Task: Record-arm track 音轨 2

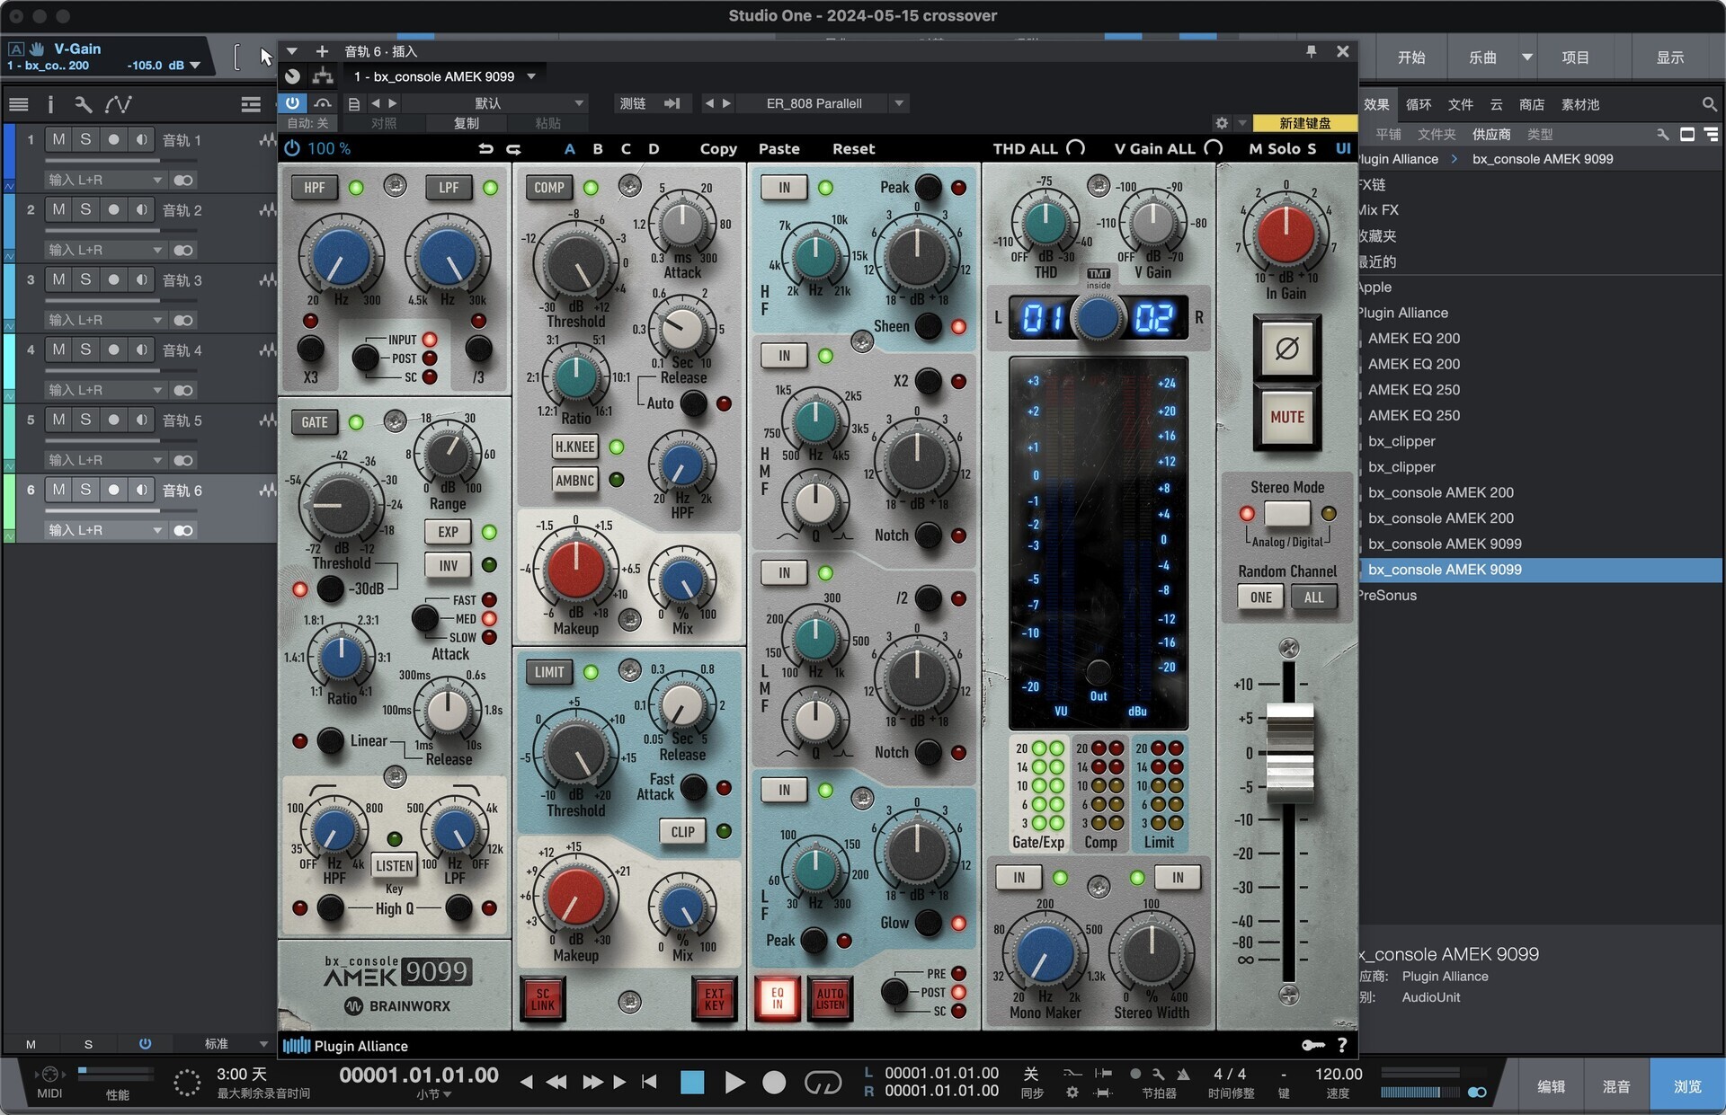Action: (x=113, y=209)
